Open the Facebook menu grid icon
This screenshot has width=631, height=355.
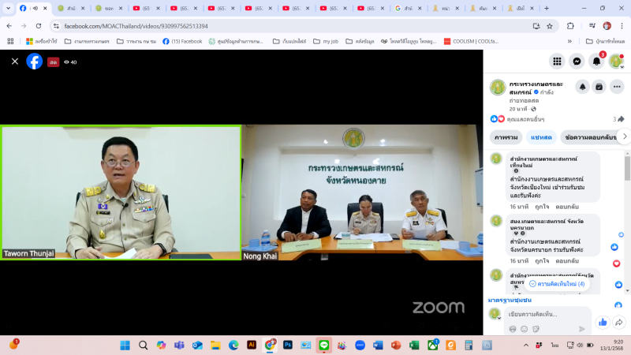point(557,62)
